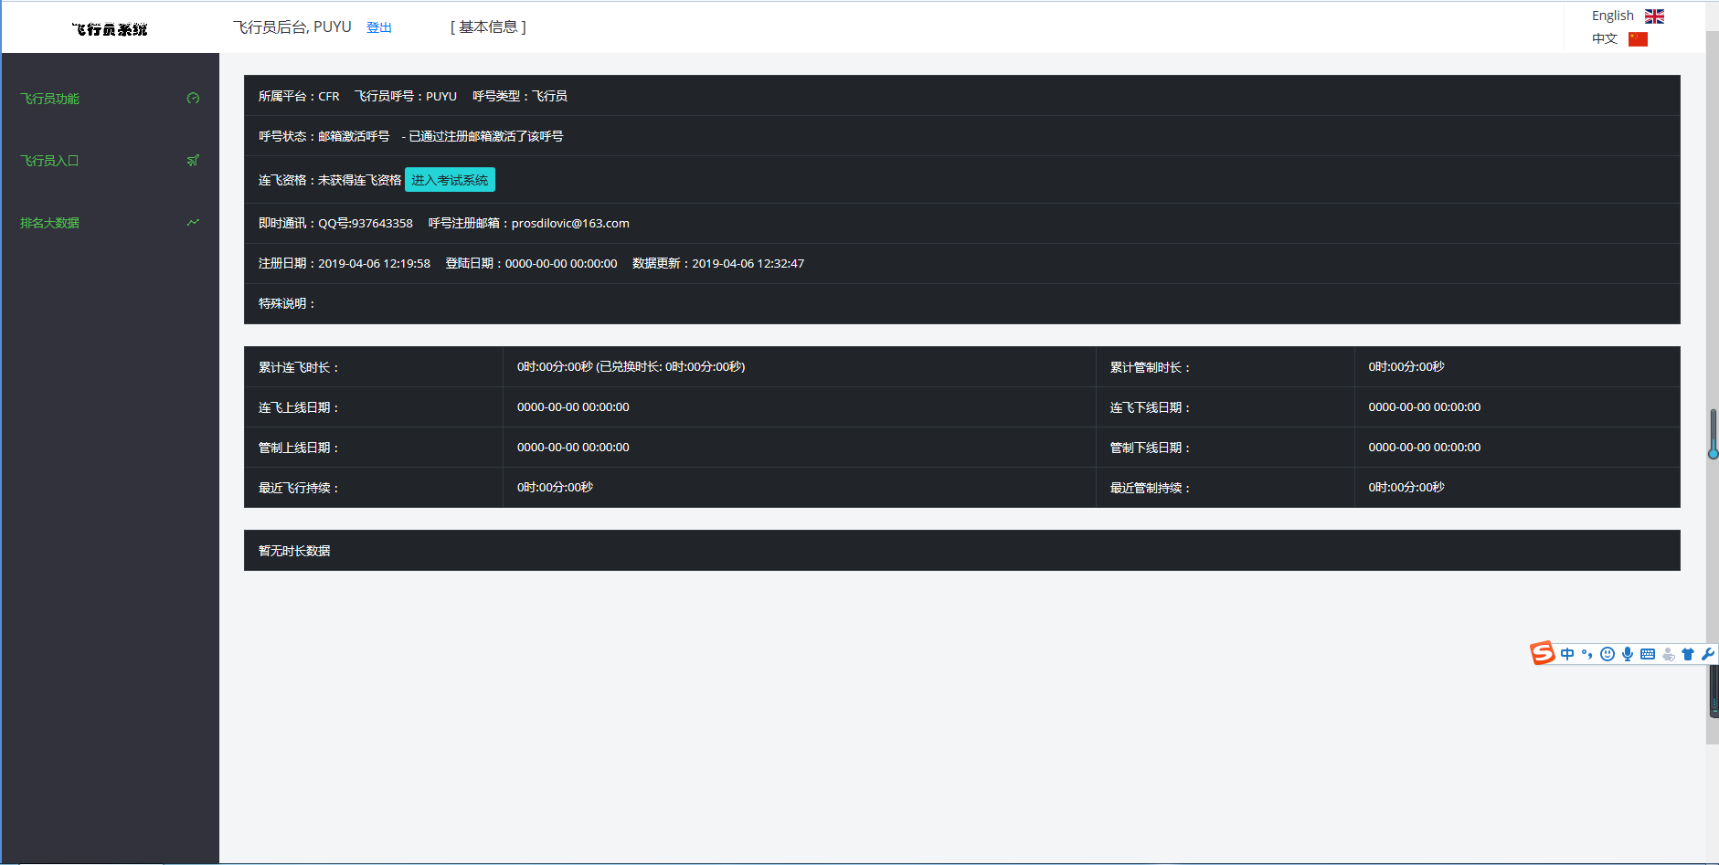Open the wrench settings icon on IME bar
This screenshot has width=1719, height=865.
(1707, 654)
